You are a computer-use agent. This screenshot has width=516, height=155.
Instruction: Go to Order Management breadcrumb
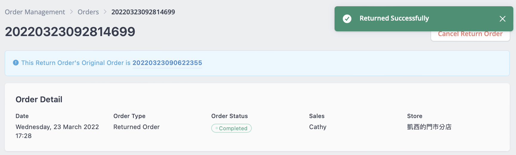pos(35,12)
